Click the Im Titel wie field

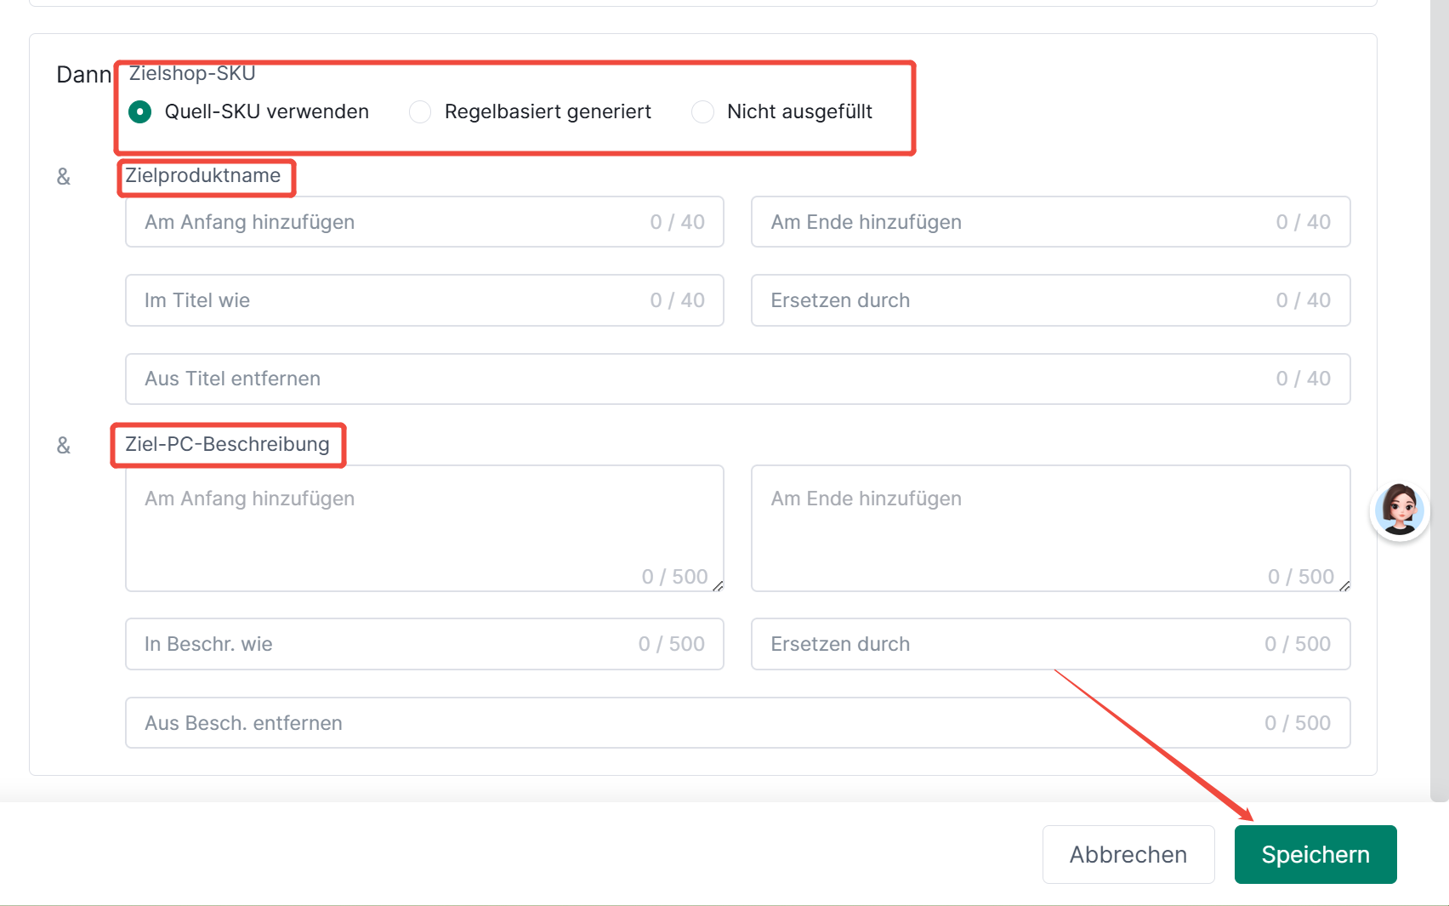point(424,300)
